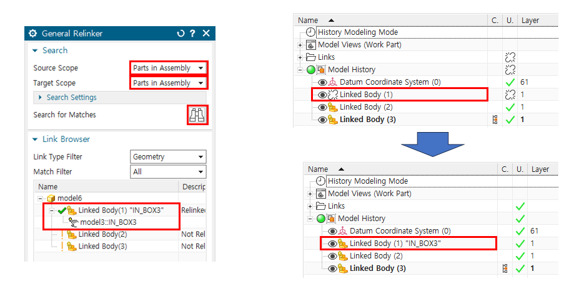Click the model6 part icon in Link Browser

(51, 198)
